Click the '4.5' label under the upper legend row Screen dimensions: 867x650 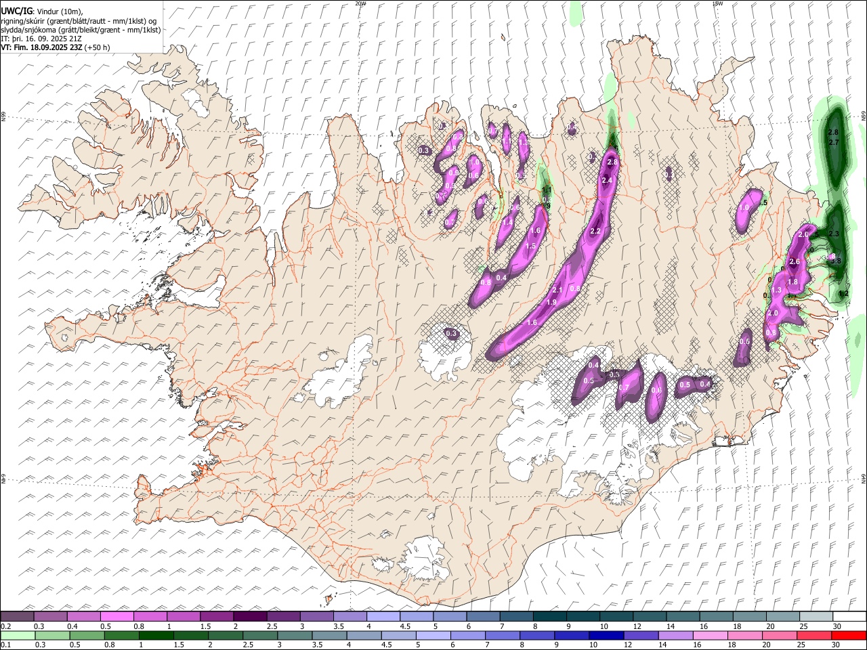tap(405, 626)
